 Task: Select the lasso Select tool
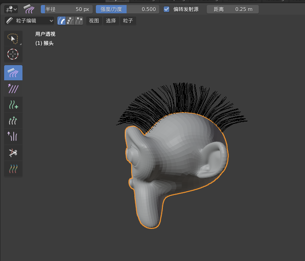pyautogui.click(x=13, y=39)
